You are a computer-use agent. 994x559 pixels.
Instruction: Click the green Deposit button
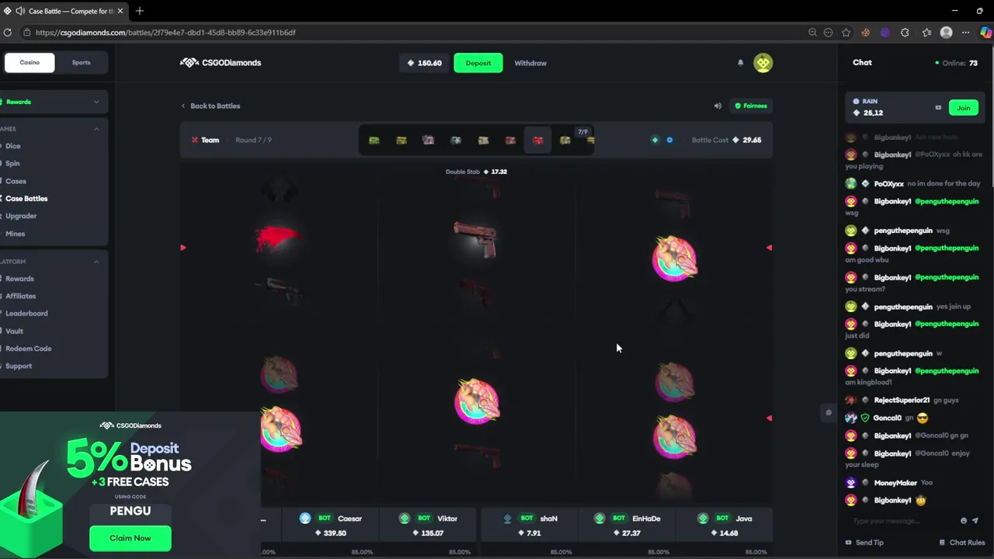click(x=478, y=63)
